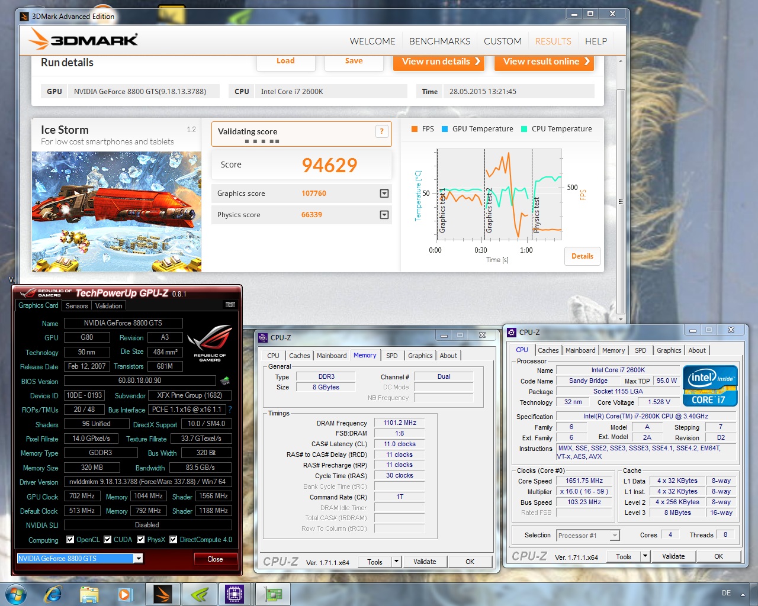Click the GPU-Z graphics card taskbar icon
This screenshot has width=758, height=606.
coord(272,594)
